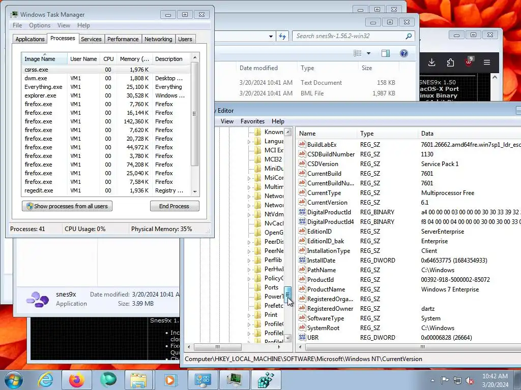Switch to the Services tab

[91, 39]
